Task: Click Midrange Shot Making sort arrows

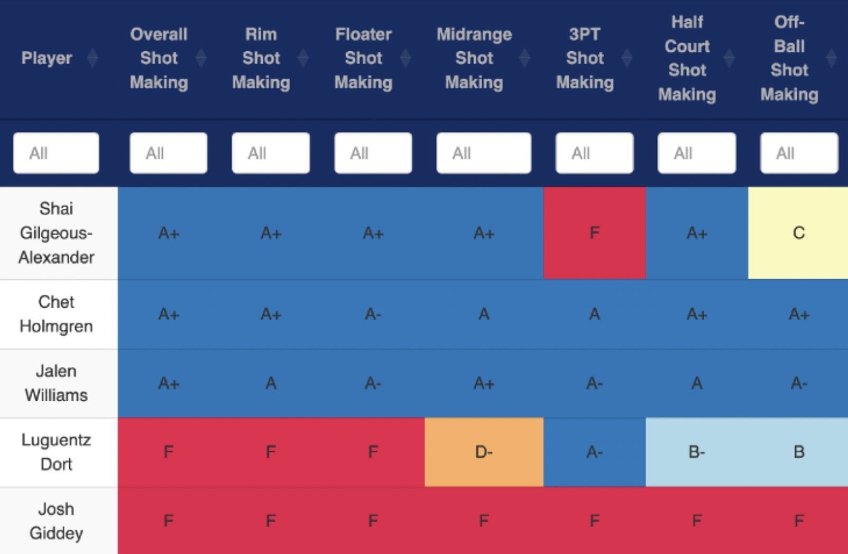Action: [524, 58]
